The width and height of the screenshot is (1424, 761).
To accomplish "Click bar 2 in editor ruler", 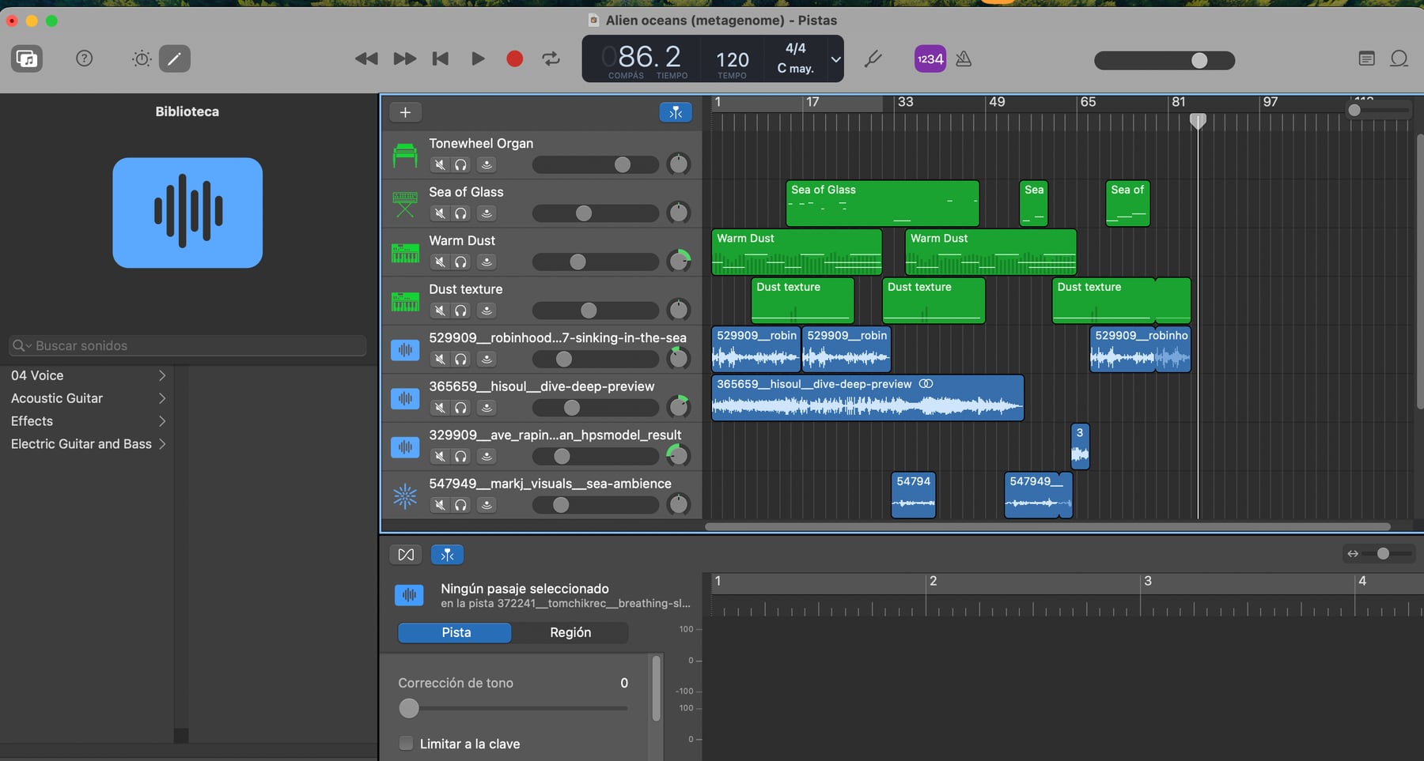I will click(933, 581).
